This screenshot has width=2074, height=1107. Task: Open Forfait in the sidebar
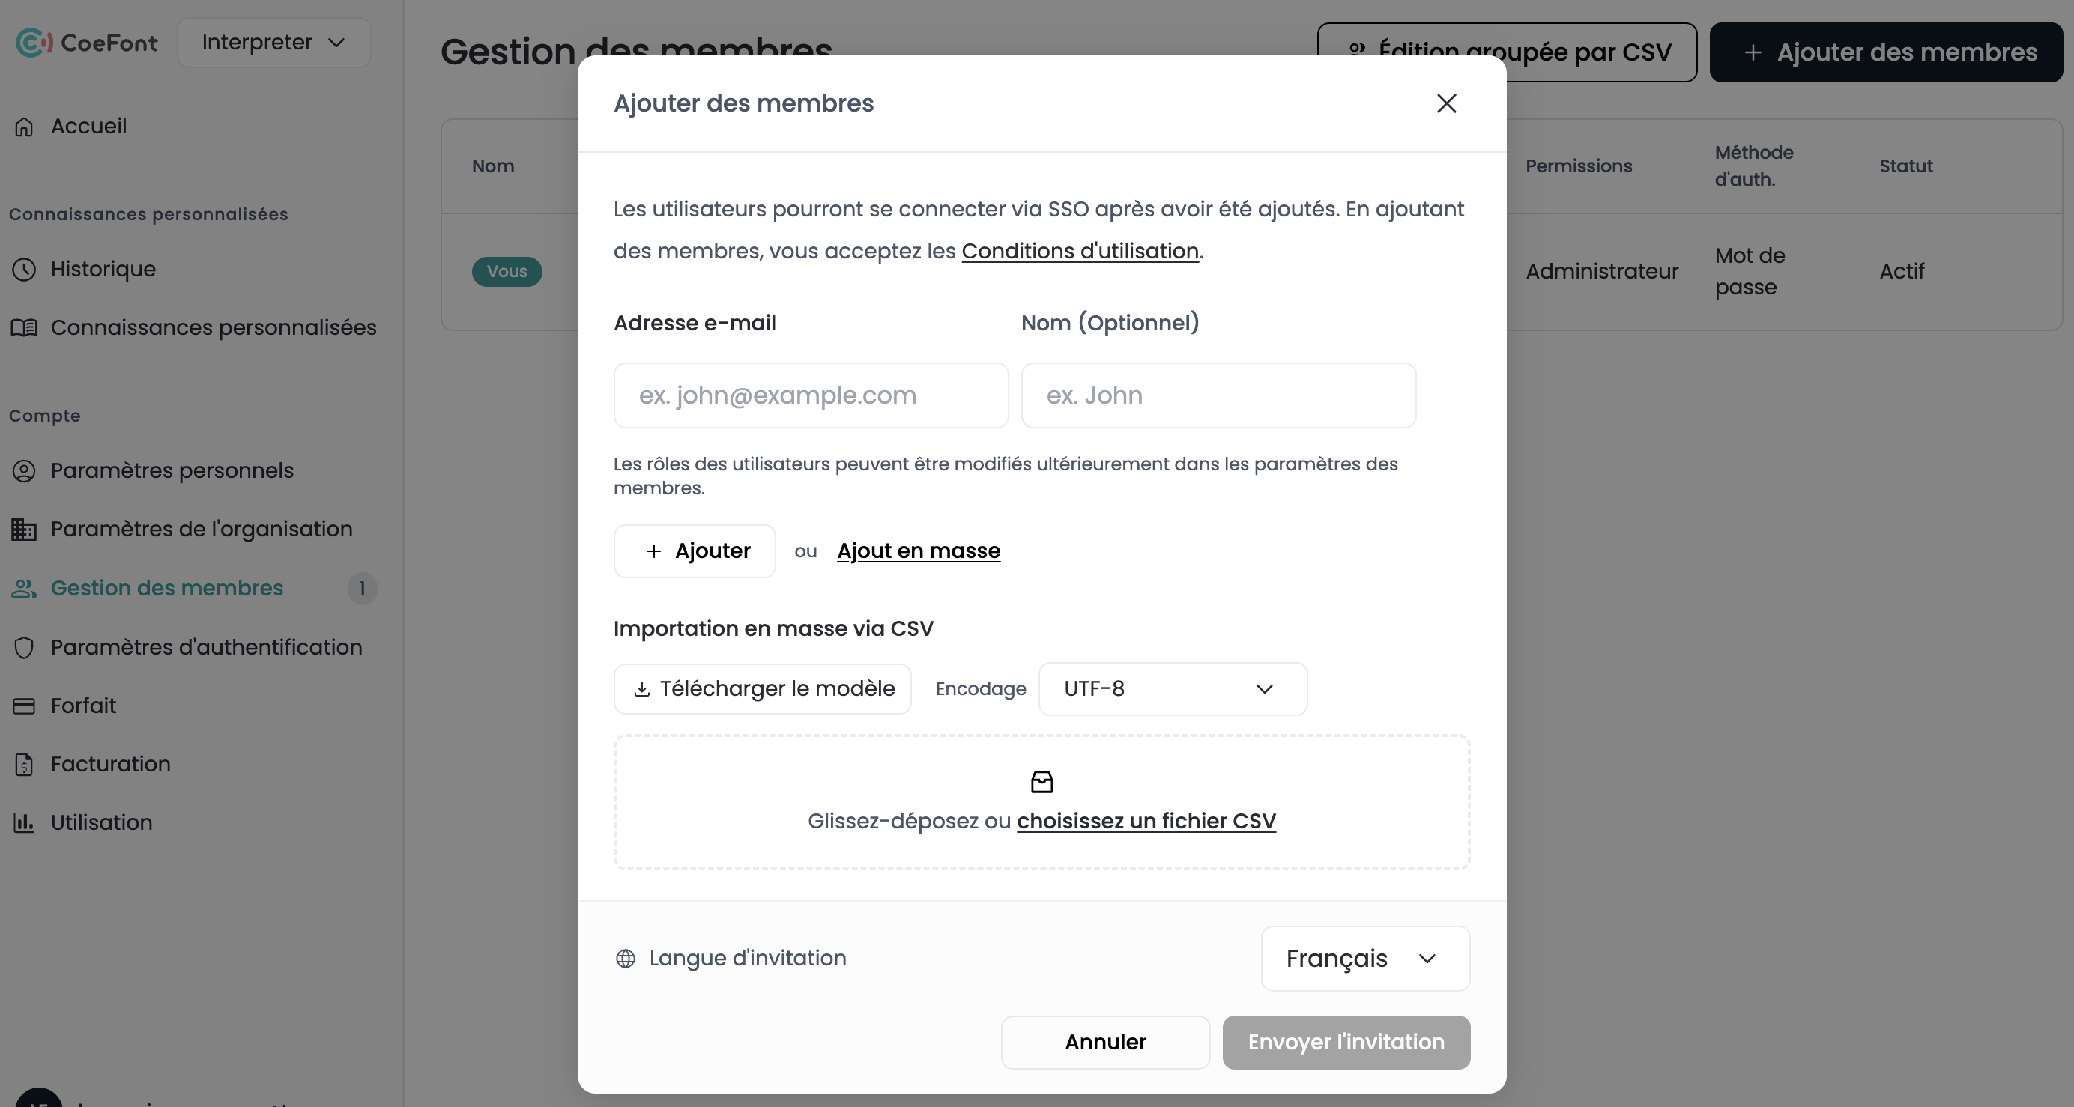84,706
